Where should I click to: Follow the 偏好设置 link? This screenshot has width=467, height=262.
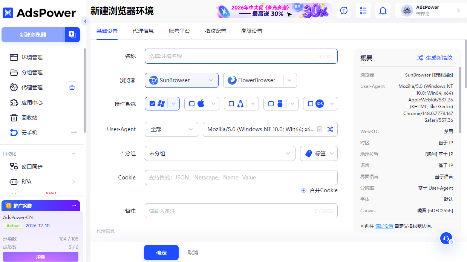click(384, 226)
